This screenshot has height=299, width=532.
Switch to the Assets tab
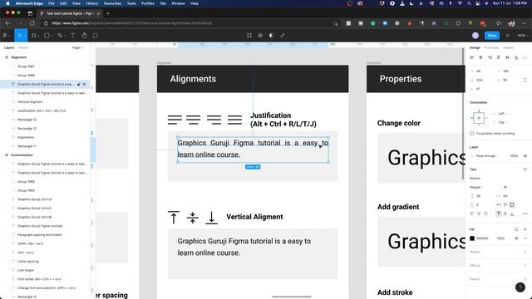tap(23, 48)
